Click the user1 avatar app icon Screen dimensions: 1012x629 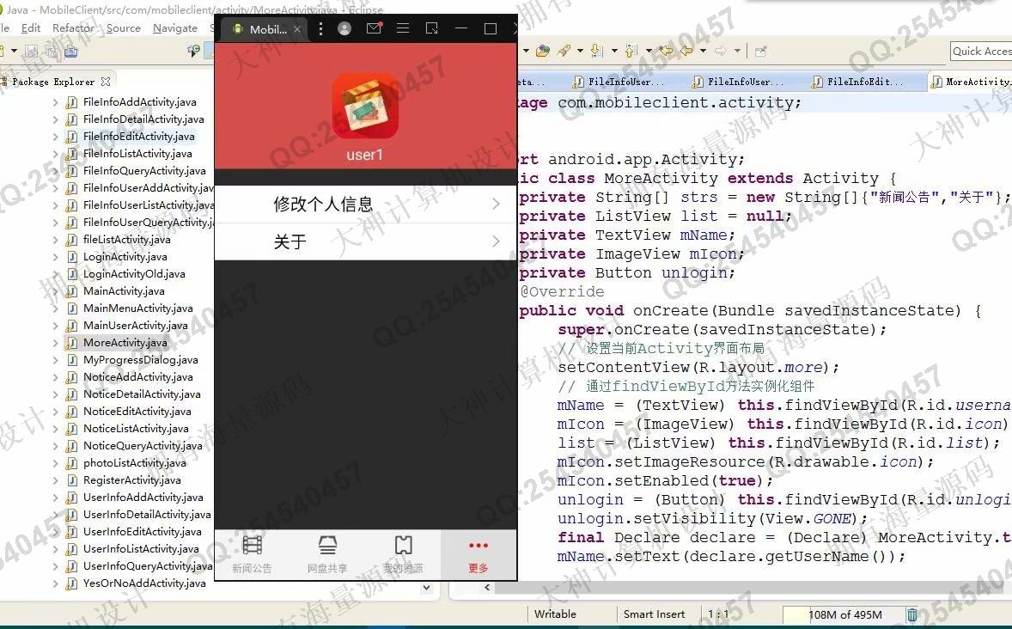tap(365, 107)
